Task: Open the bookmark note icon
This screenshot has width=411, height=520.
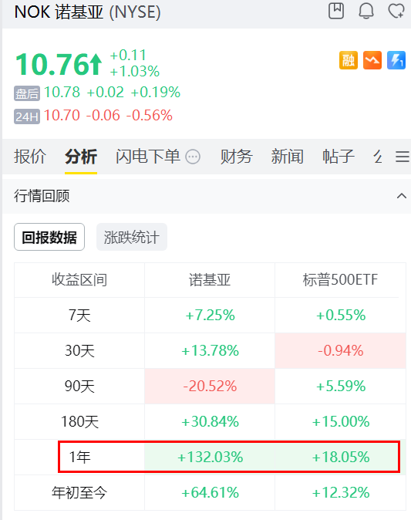Action: pos(336,11)
